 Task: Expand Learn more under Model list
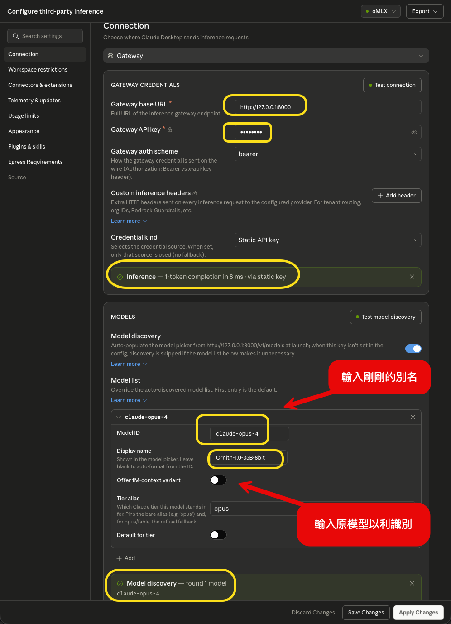tap(129, 400)
